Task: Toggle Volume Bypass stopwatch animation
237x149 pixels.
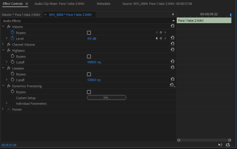Action: pos(12,32)
